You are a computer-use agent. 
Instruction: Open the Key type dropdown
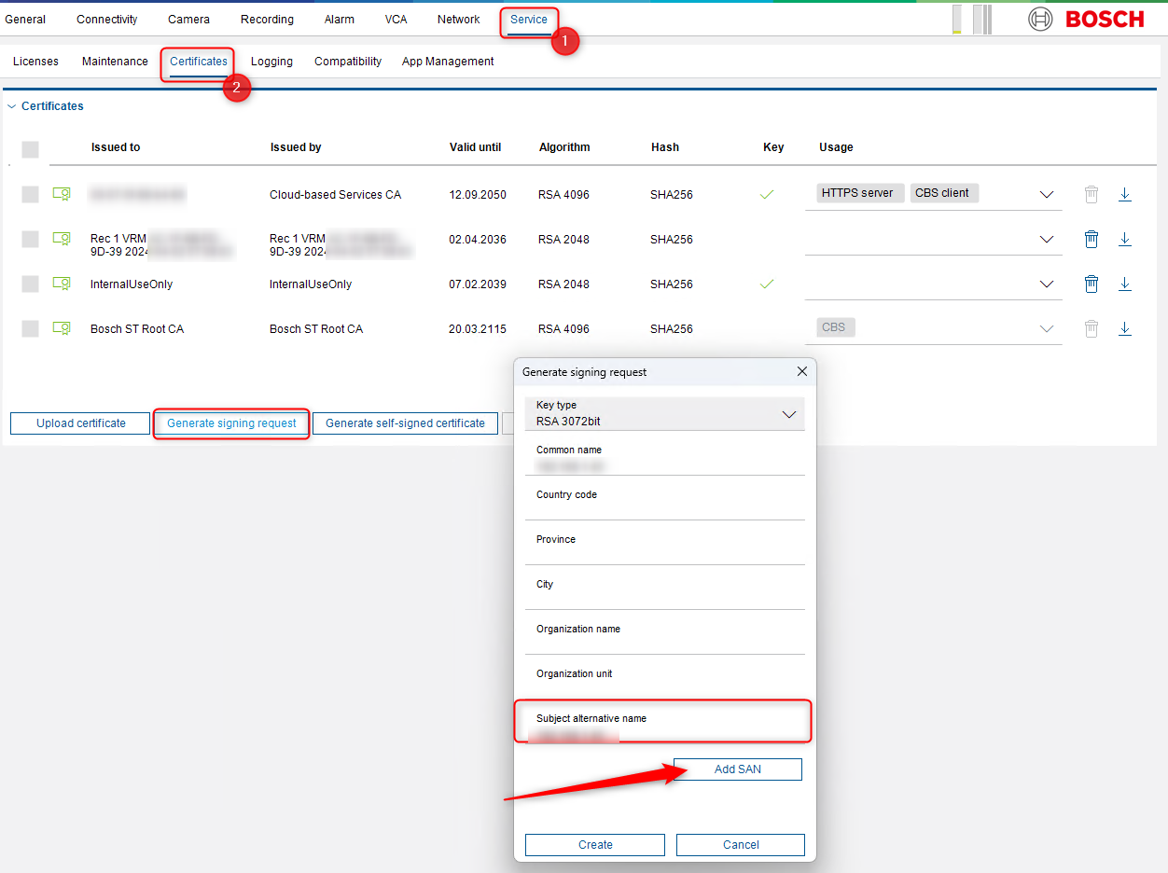tap(665, 413)
